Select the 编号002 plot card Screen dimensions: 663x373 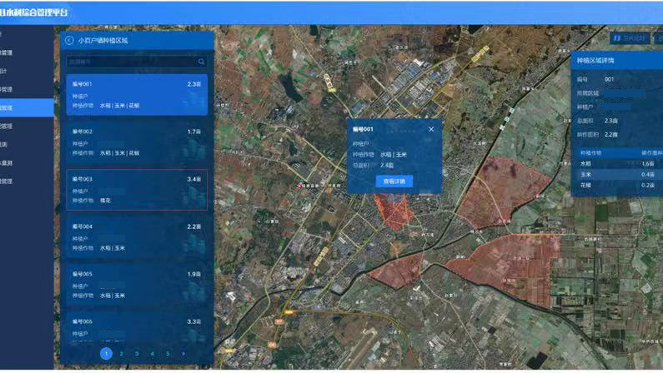(x=136, y=142)
